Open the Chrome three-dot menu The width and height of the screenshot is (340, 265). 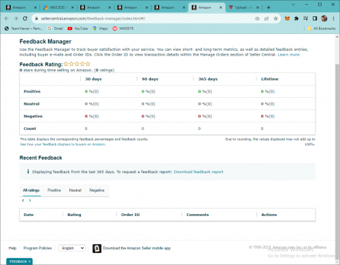(333, 18)
